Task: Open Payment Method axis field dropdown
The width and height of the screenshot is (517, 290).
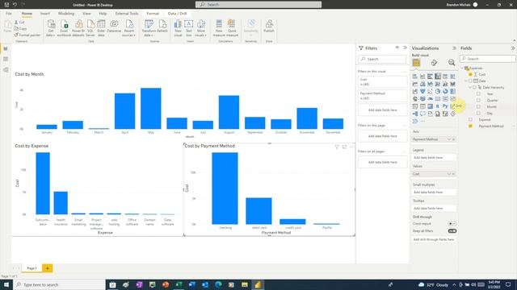Action: 449,139
